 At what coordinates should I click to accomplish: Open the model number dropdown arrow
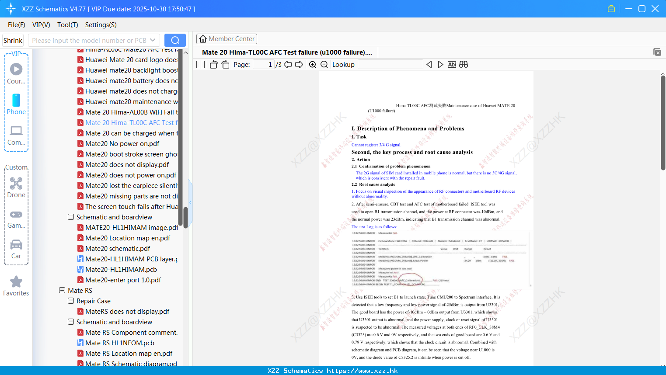153,40
